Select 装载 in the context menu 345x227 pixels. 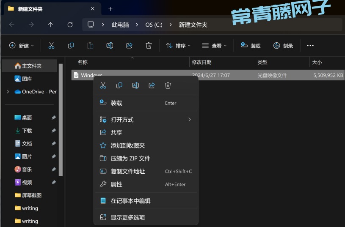pyautogui.click(x=116, y=103)
